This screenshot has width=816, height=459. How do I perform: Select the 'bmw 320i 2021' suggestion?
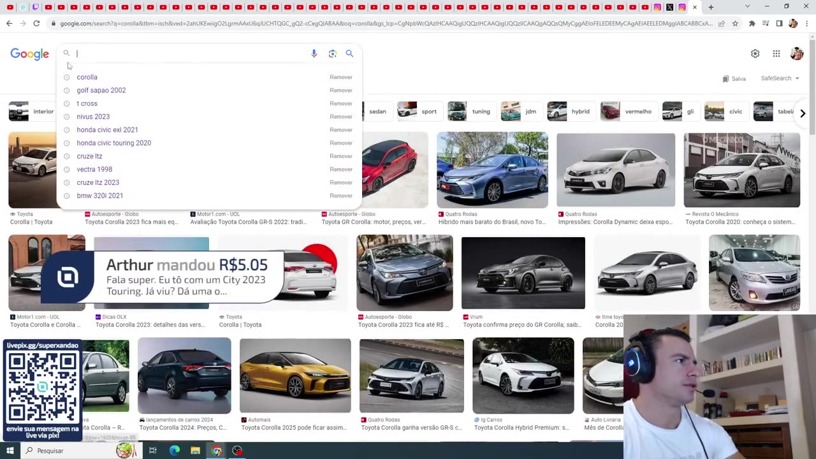click(x=100, y=196)
